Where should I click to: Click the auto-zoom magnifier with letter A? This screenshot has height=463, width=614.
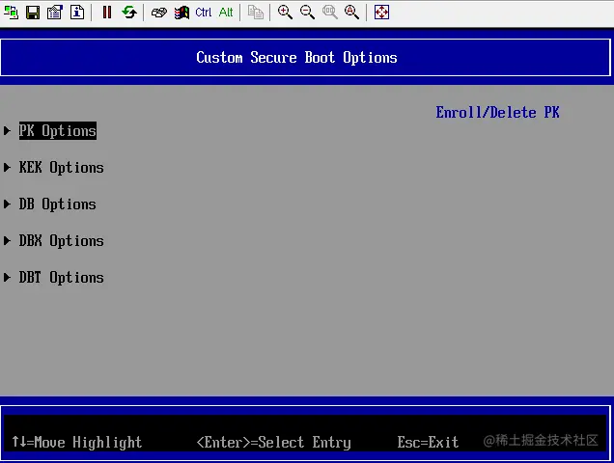click(x=351, y=13)
